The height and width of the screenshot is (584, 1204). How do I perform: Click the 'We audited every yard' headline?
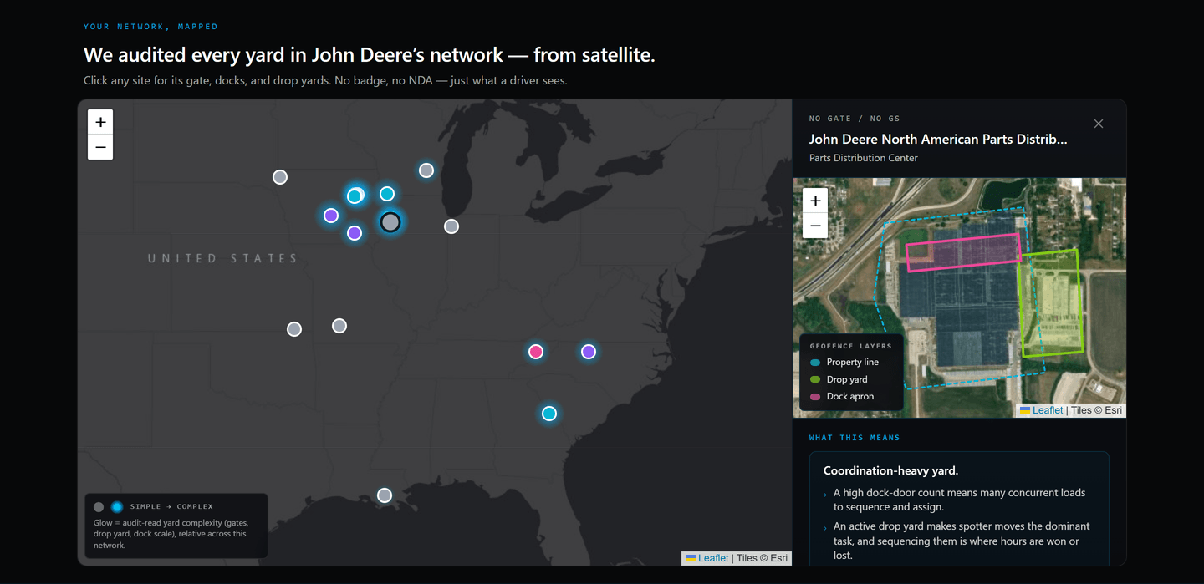tap(369, 55)
